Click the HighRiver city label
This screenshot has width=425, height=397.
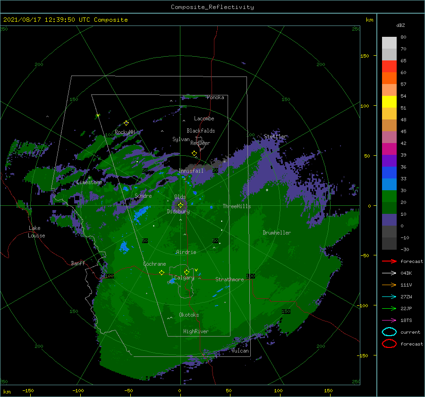click(196, 331)
